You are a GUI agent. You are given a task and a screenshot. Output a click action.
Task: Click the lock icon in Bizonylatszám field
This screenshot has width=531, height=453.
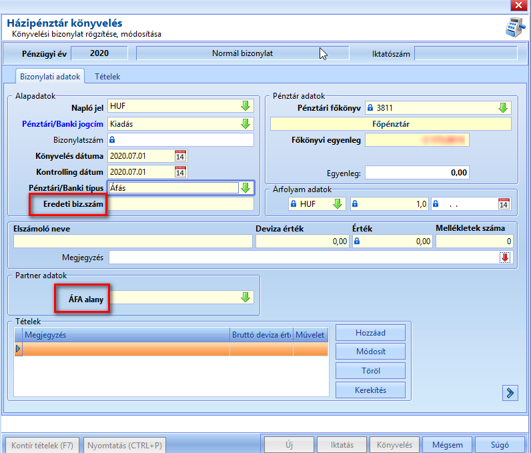[113, 139]
